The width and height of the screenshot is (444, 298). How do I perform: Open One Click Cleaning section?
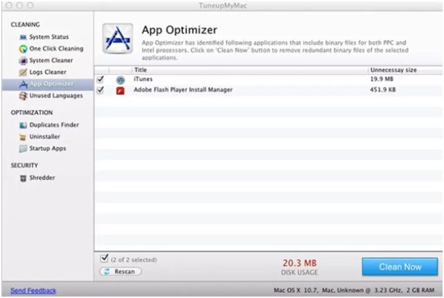(56, 49)
